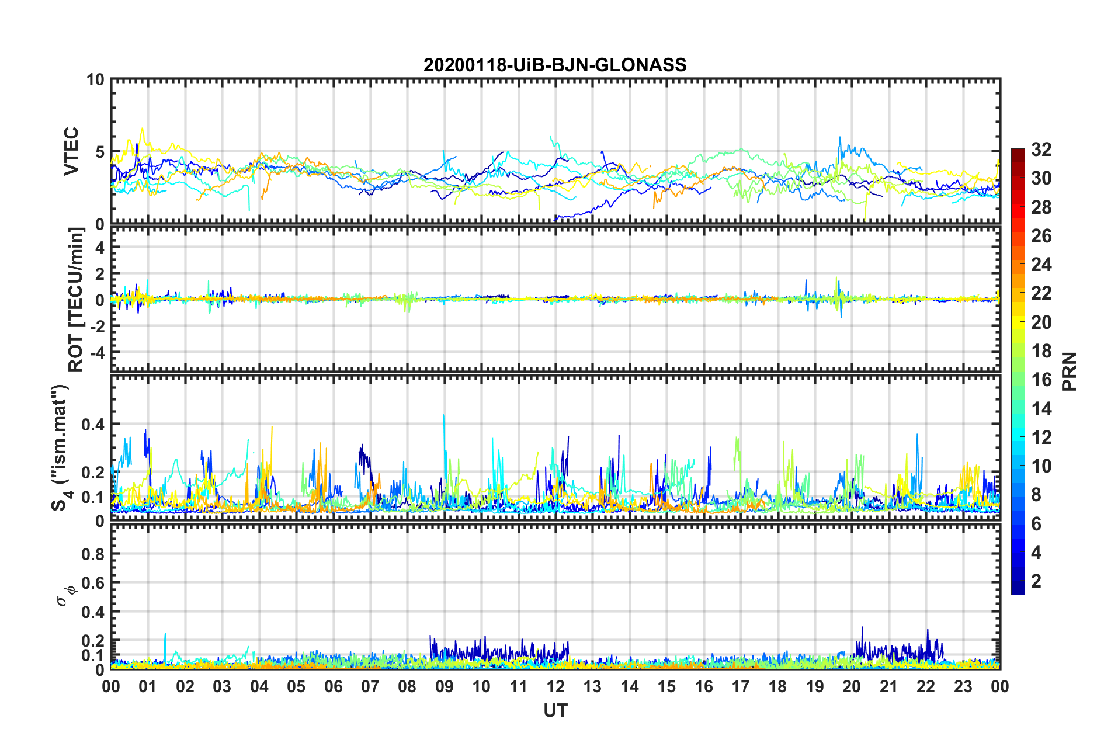Screen dimensions: 1111x743
Task: Click UT axis tick label 01
Action: coord(148,686)
